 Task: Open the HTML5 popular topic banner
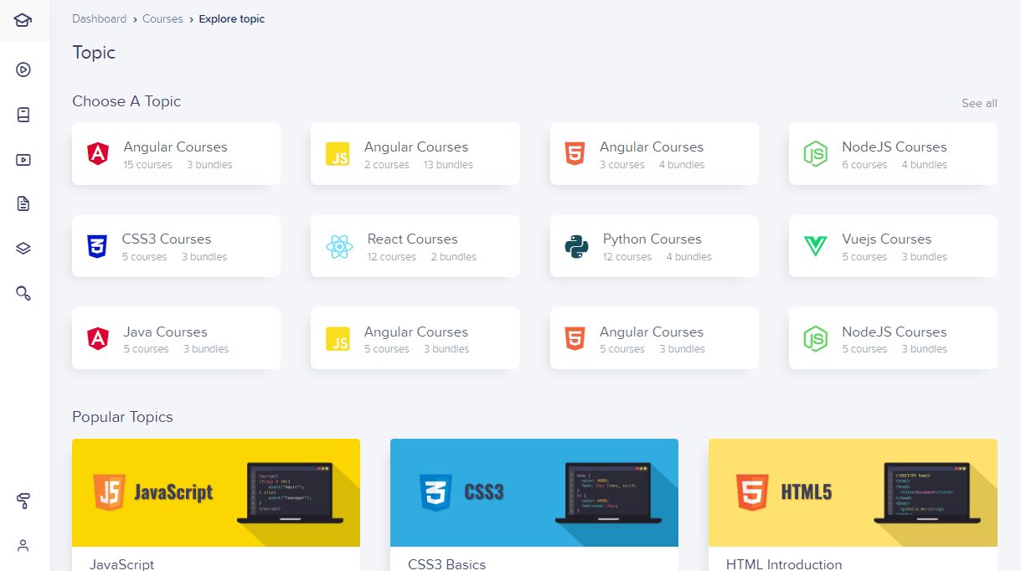pyautogui.click(x=853, y=492)
